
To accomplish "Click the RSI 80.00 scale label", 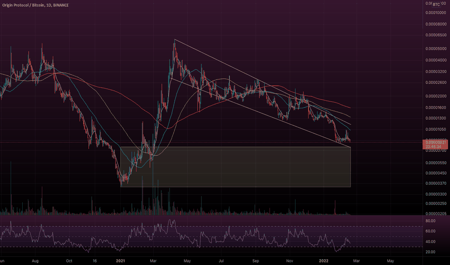I will pos(431,221).
